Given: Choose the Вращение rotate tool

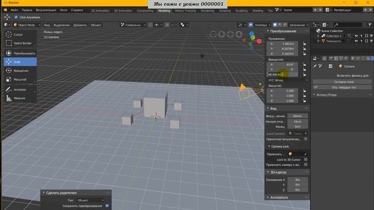Looking at the screenshot, I should tap(20, 71).
